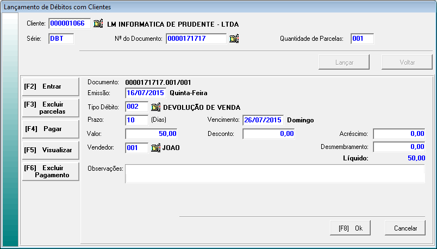Click the lookup icon beside Cliente code
The width and height of the screenshot is (437, 249).
pyautogui.click(x=98, y=24)
